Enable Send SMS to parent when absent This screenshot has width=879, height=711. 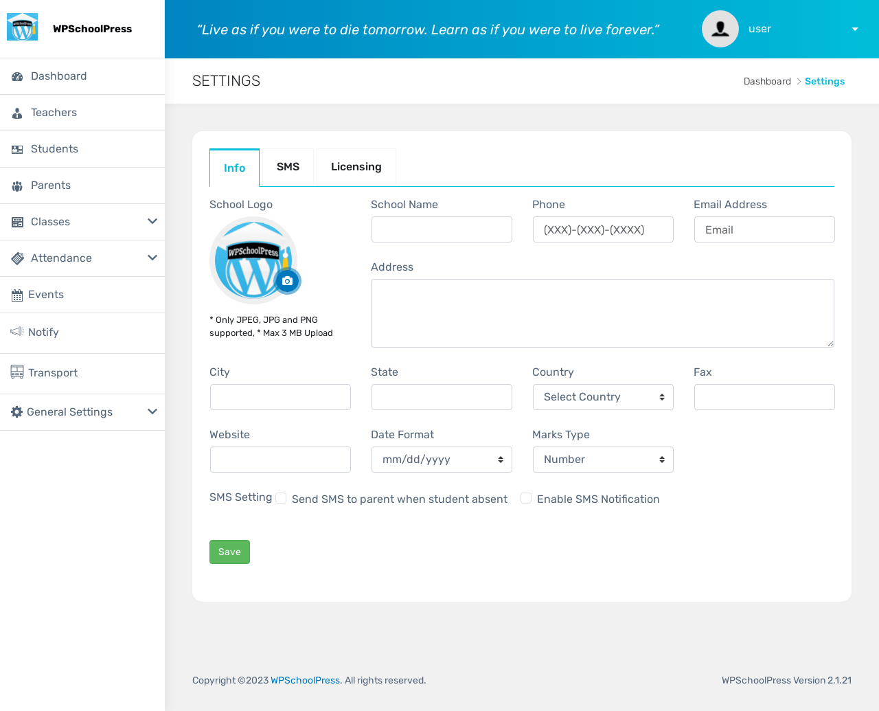281,499
